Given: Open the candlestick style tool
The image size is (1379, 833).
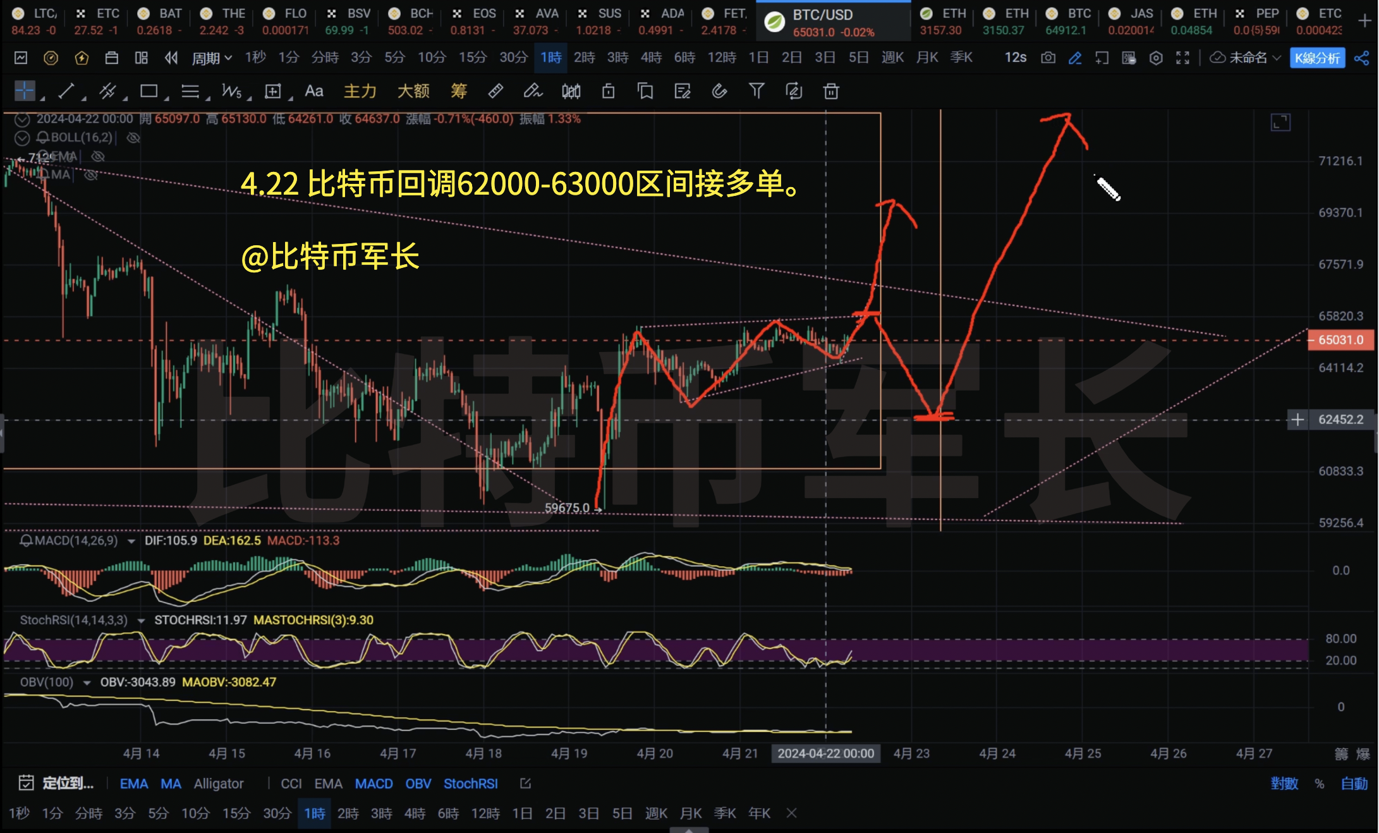Looking at the screenshot, I should (571, 92).
